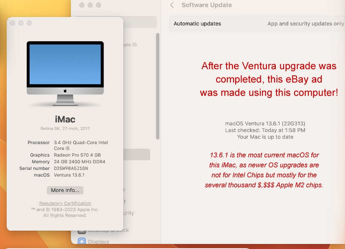Image resolution: width=345 pixels, height=249 pixels.
Task: Click the 'Software Update' pane title
Action: 206,5
